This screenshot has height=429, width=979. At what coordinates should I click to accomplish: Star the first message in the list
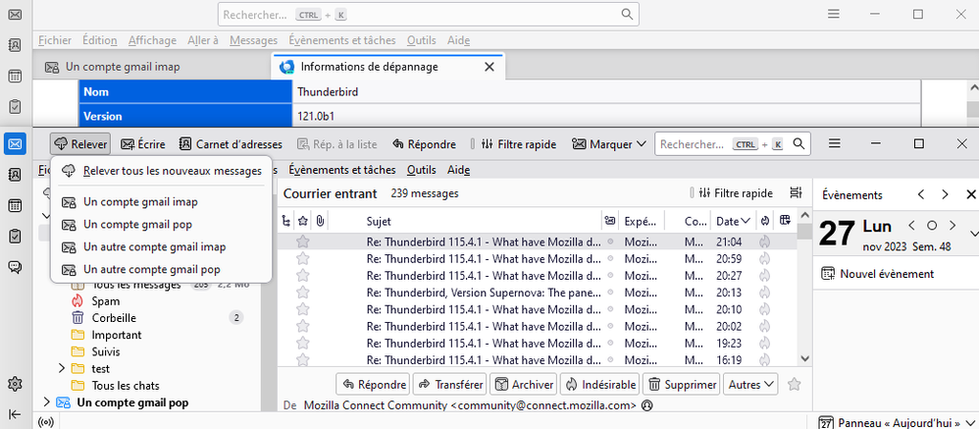[x=303, y=241]
